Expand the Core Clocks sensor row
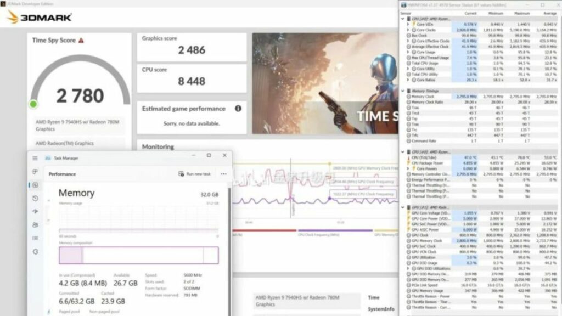 (407, 29)
